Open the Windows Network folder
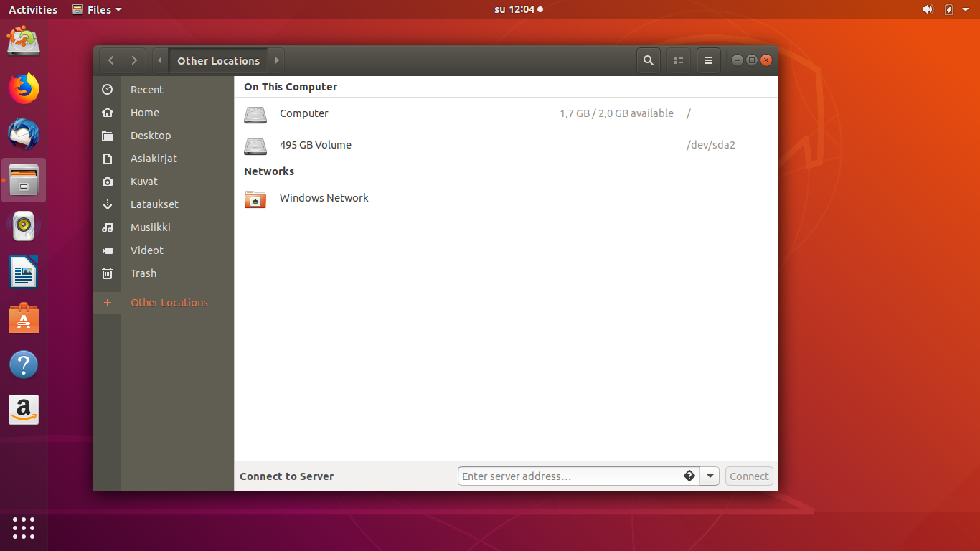 (x=324, y=198)
